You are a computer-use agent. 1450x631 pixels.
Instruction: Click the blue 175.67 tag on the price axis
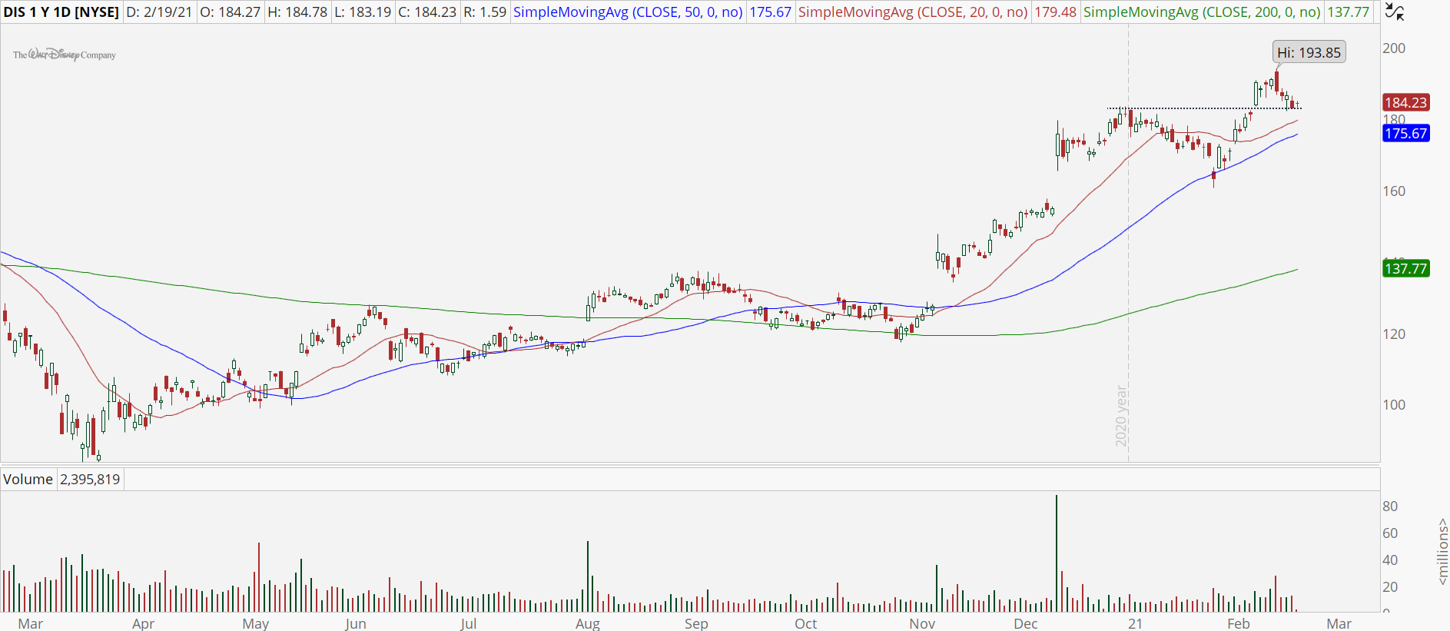click(x=1405, y=133)
